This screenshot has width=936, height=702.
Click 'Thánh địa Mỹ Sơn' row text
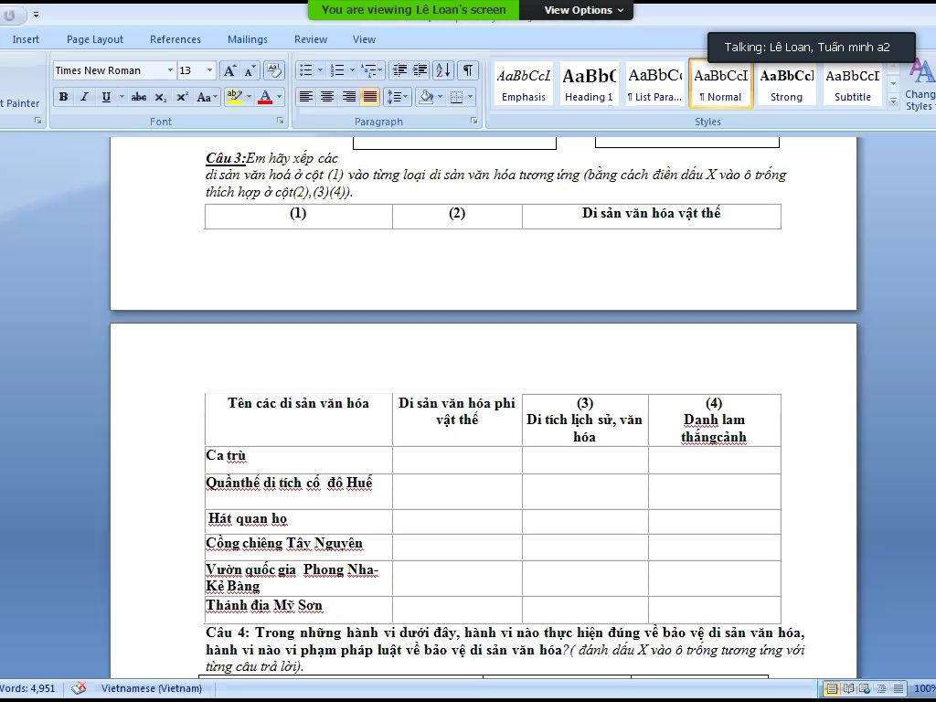click(x=264, y=605)
